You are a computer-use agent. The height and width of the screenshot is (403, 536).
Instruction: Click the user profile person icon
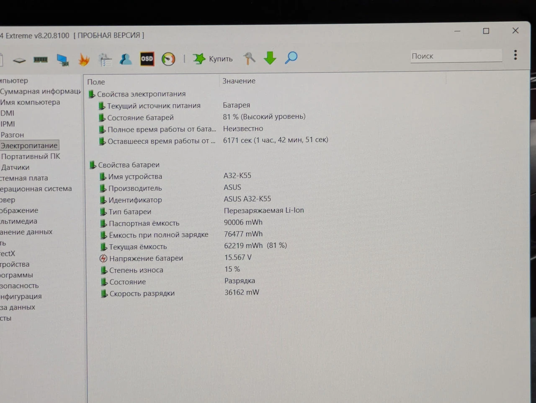(126, 59)
